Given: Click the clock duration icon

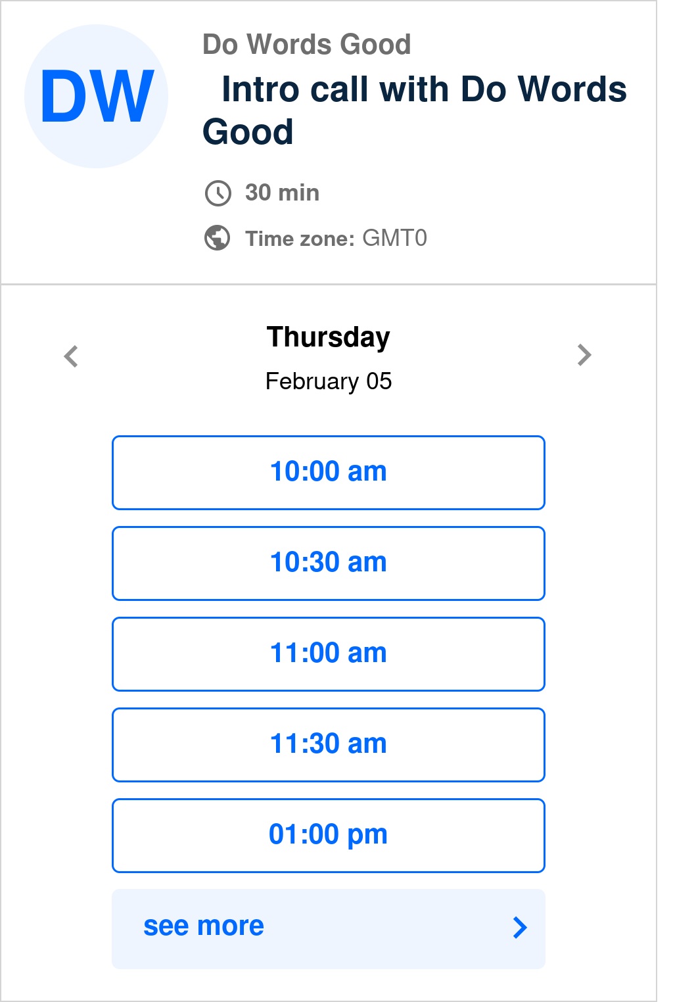Looking at the screenshot, I should click(x=218, y=193).
